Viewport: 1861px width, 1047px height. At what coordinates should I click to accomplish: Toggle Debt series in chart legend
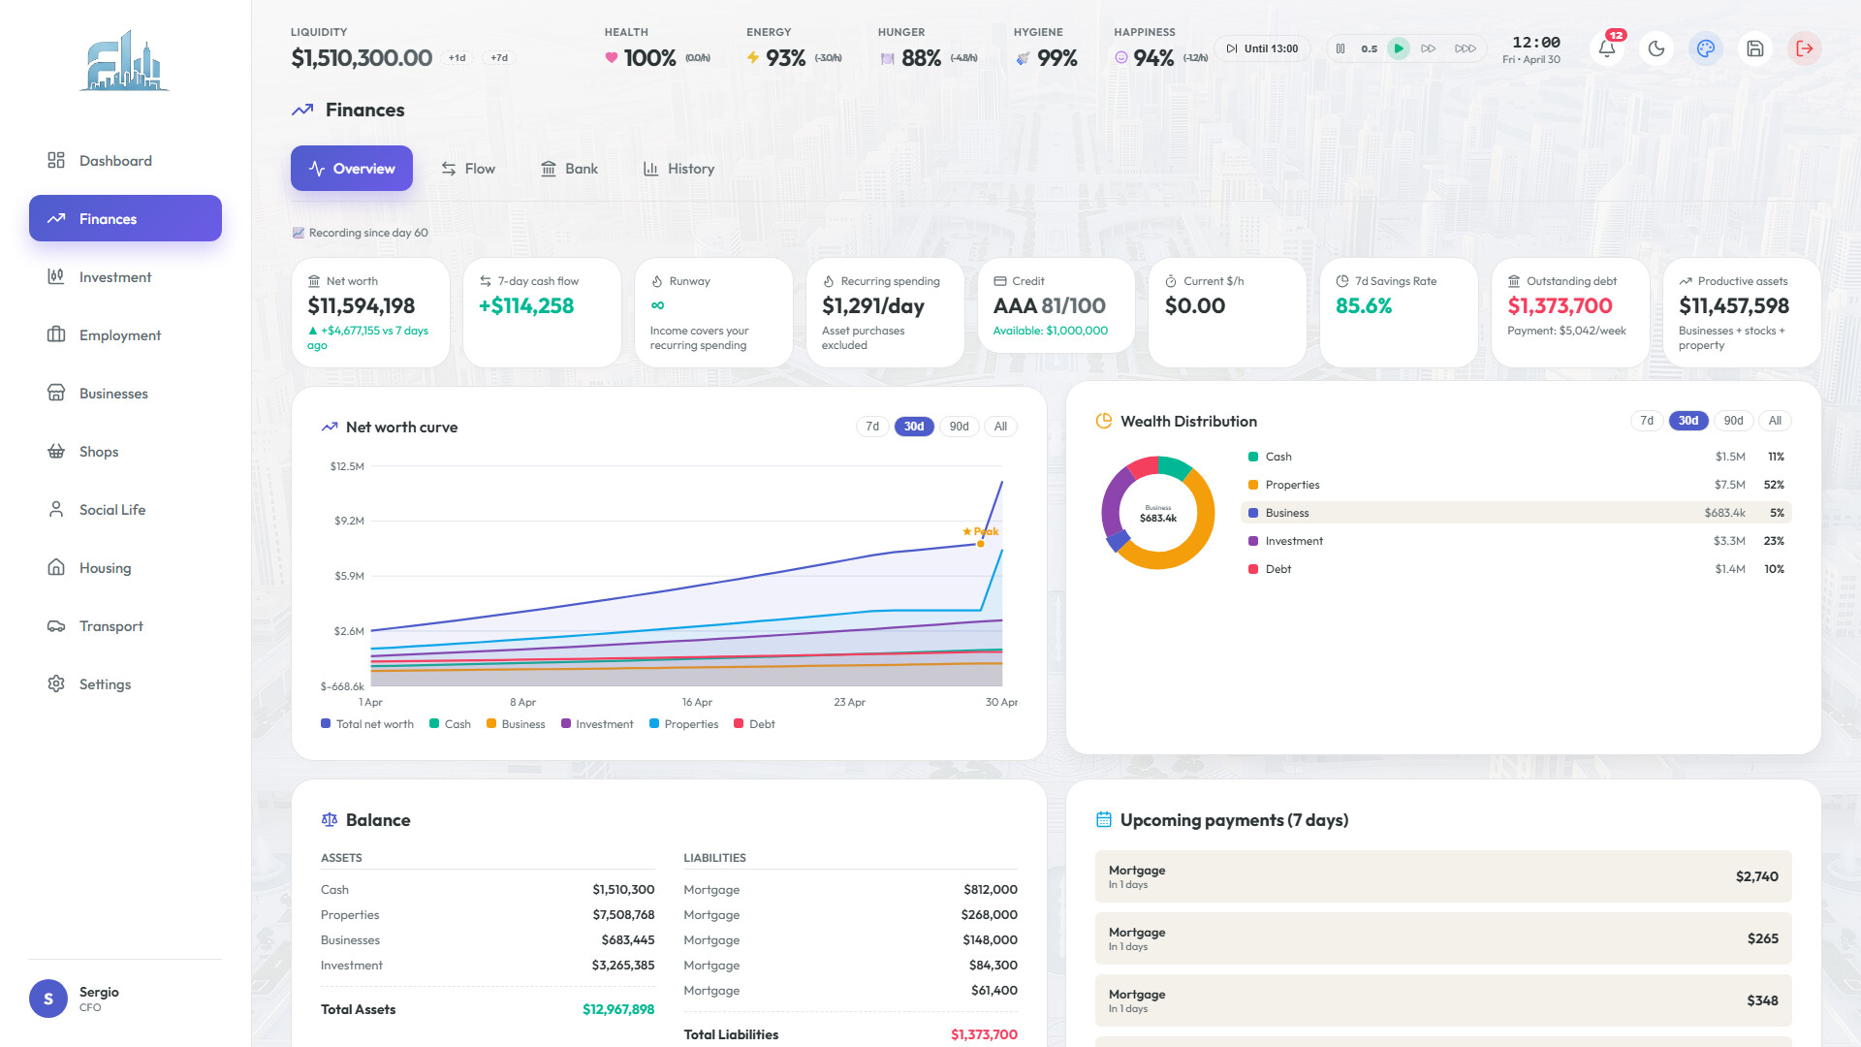pos(754,724)
